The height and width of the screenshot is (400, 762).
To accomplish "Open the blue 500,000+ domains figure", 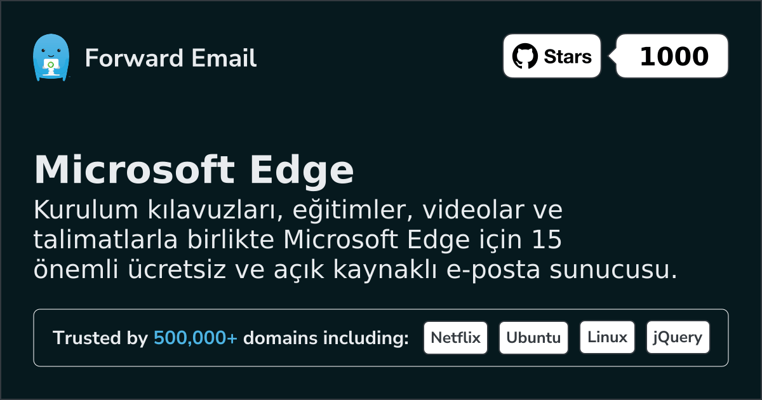I will click(x=196, y=338).
